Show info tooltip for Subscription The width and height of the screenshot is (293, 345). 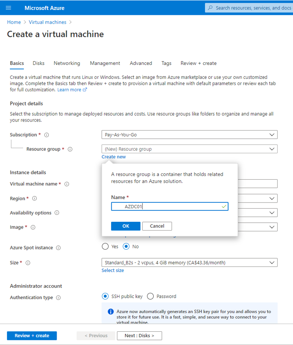pyautogui.click(x=46, y=135)
